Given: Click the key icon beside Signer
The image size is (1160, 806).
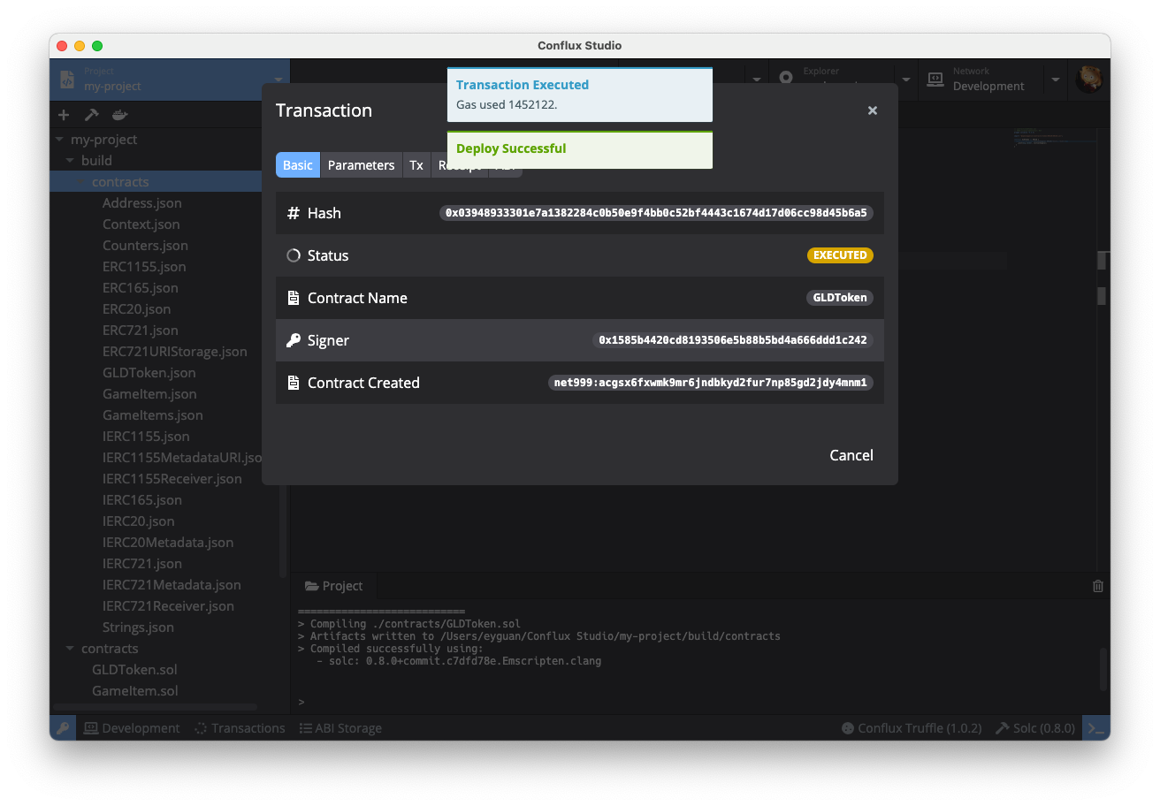Looking at the screenshot, I should [294, 340].
